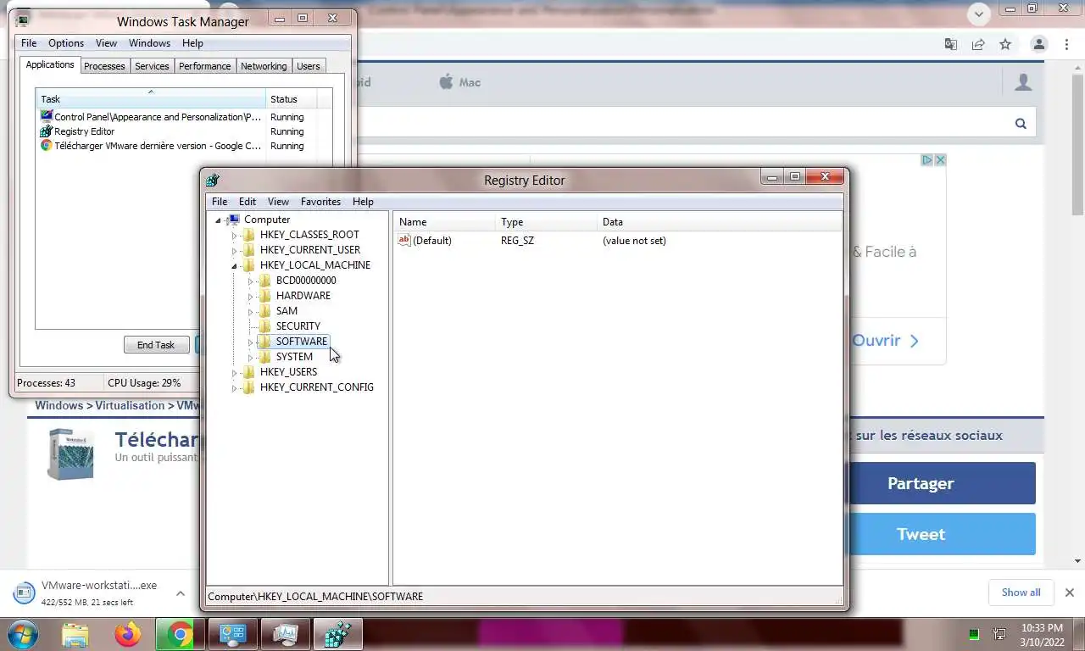The width and height of the screenshot is (1085, 651).
Task: Expand the HKEY_CLASSES_ROOT key
Action: [x=235, y=235]
